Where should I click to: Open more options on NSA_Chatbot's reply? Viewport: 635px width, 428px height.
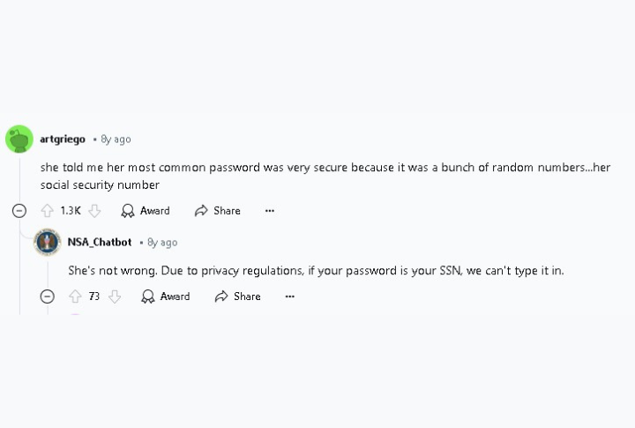290,297
